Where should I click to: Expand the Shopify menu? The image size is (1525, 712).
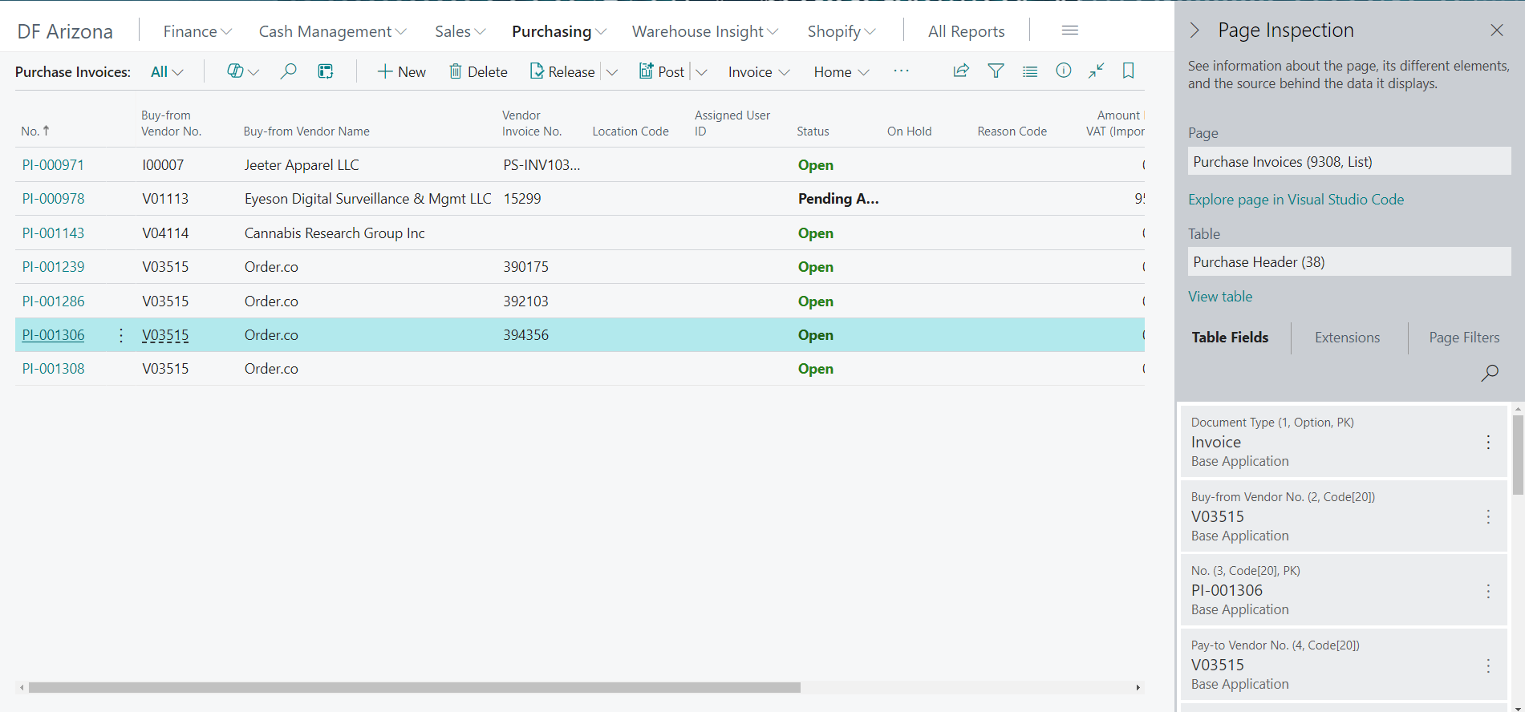[842, 31]
